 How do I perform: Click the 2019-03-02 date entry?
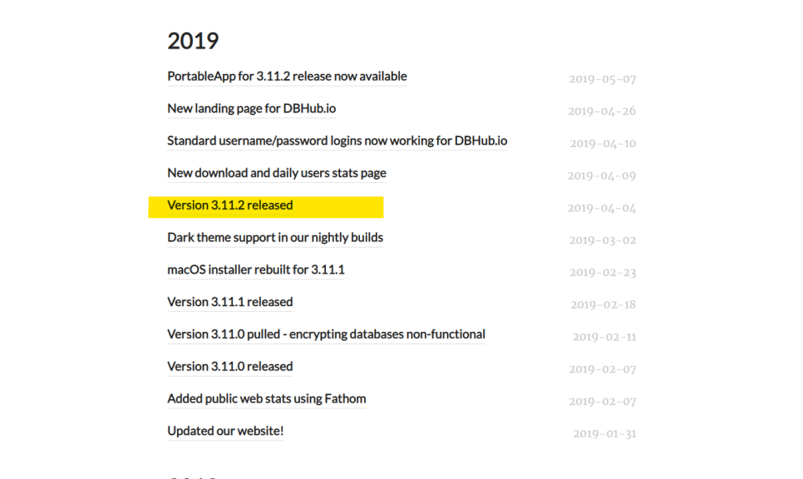602,241
